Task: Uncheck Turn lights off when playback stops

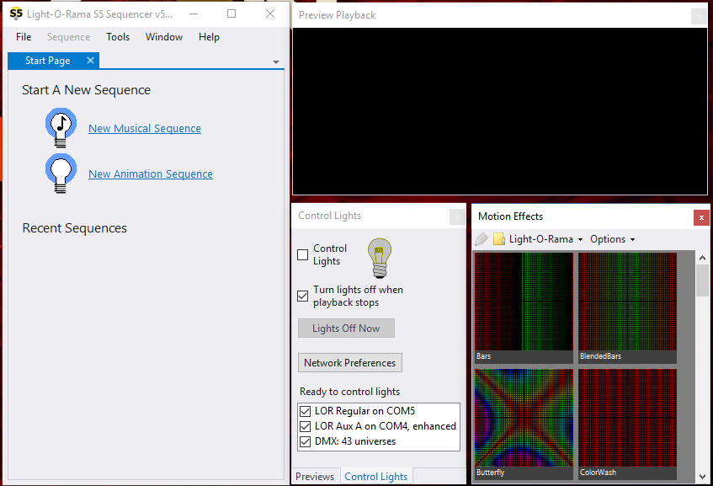Action: [302, 296]
